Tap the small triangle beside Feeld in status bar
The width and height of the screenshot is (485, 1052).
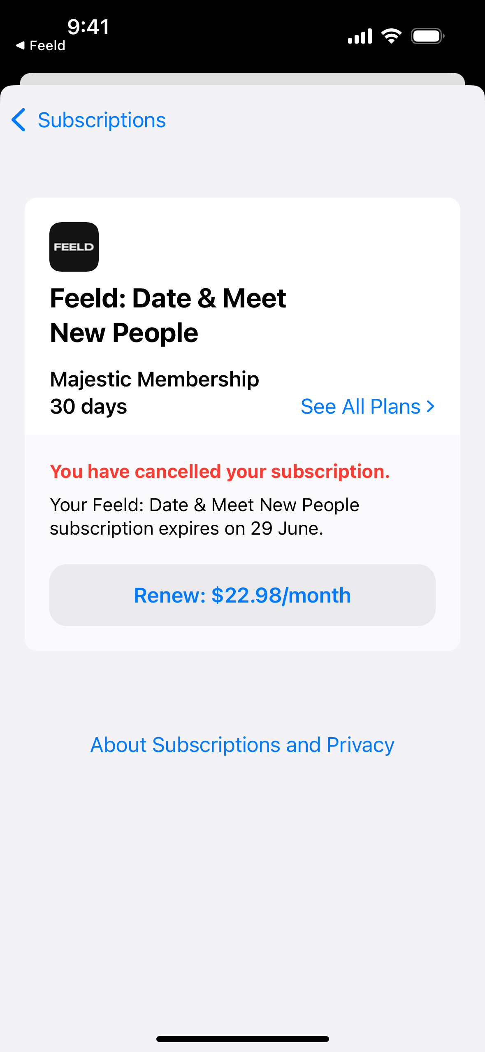pyautogui.click(x=20, y=45)
